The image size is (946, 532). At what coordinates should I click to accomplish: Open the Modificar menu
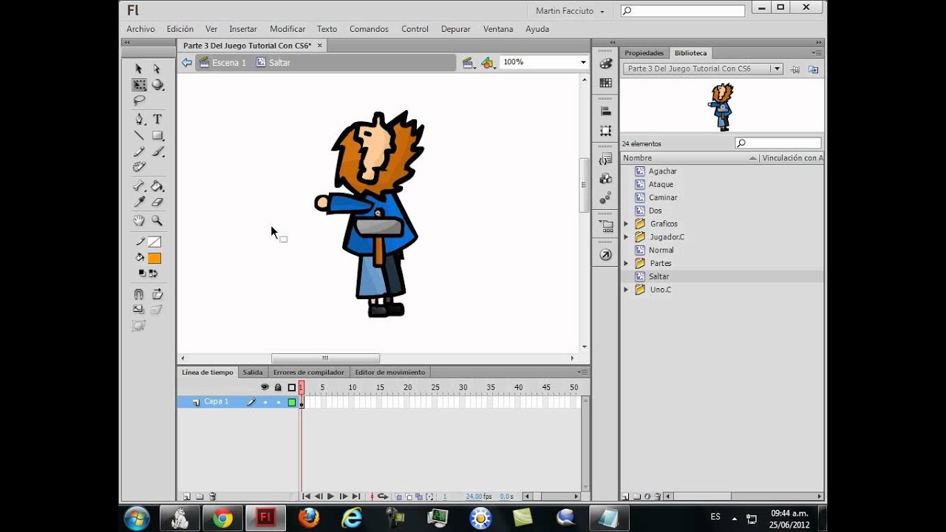[287, 29]
